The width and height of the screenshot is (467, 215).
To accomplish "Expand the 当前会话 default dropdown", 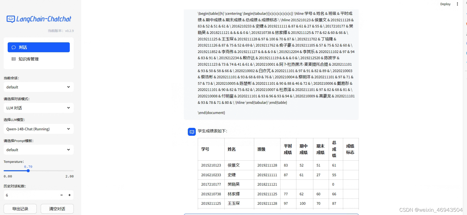I will point(39,87).
